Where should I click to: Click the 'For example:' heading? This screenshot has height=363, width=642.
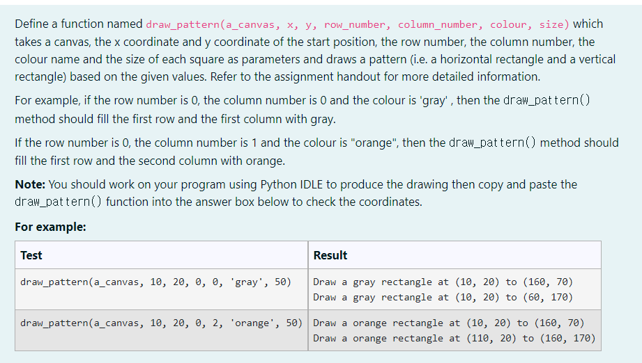coord(50,227)
